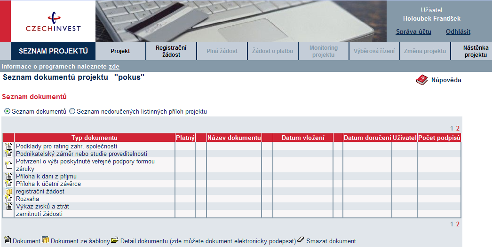Click the Smazat dokument eraser legend icon
The image size is (492, 247).
coord(301,239)
